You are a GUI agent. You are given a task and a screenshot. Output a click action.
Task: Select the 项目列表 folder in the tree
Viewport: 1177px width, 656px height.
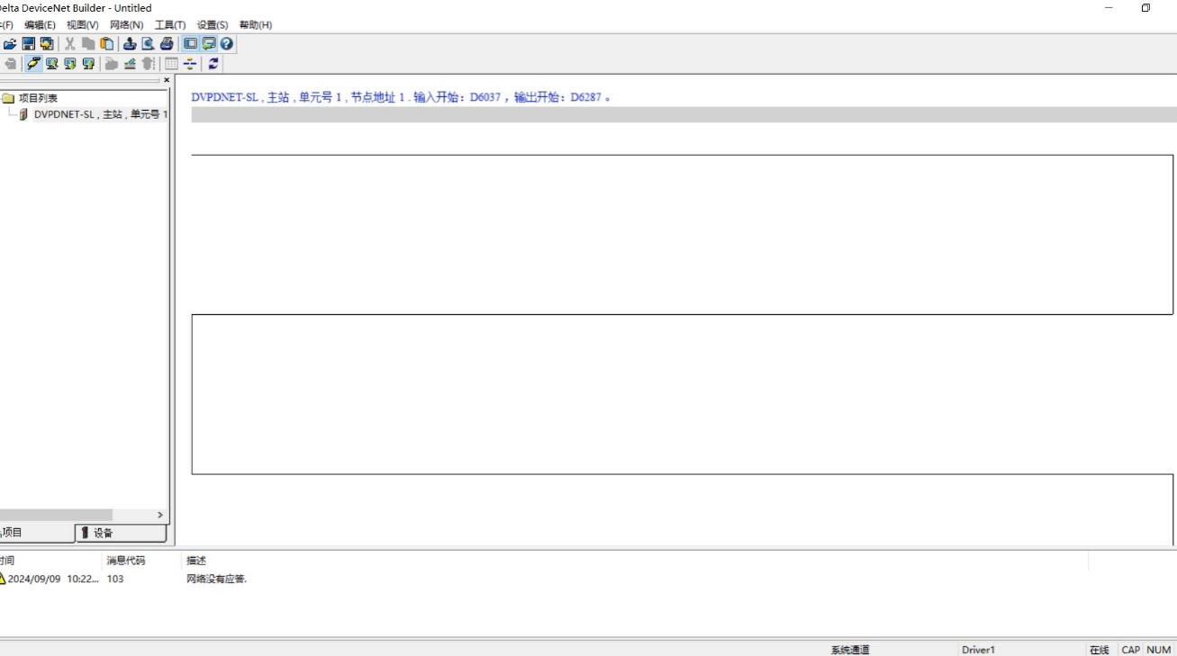[38, 98]
